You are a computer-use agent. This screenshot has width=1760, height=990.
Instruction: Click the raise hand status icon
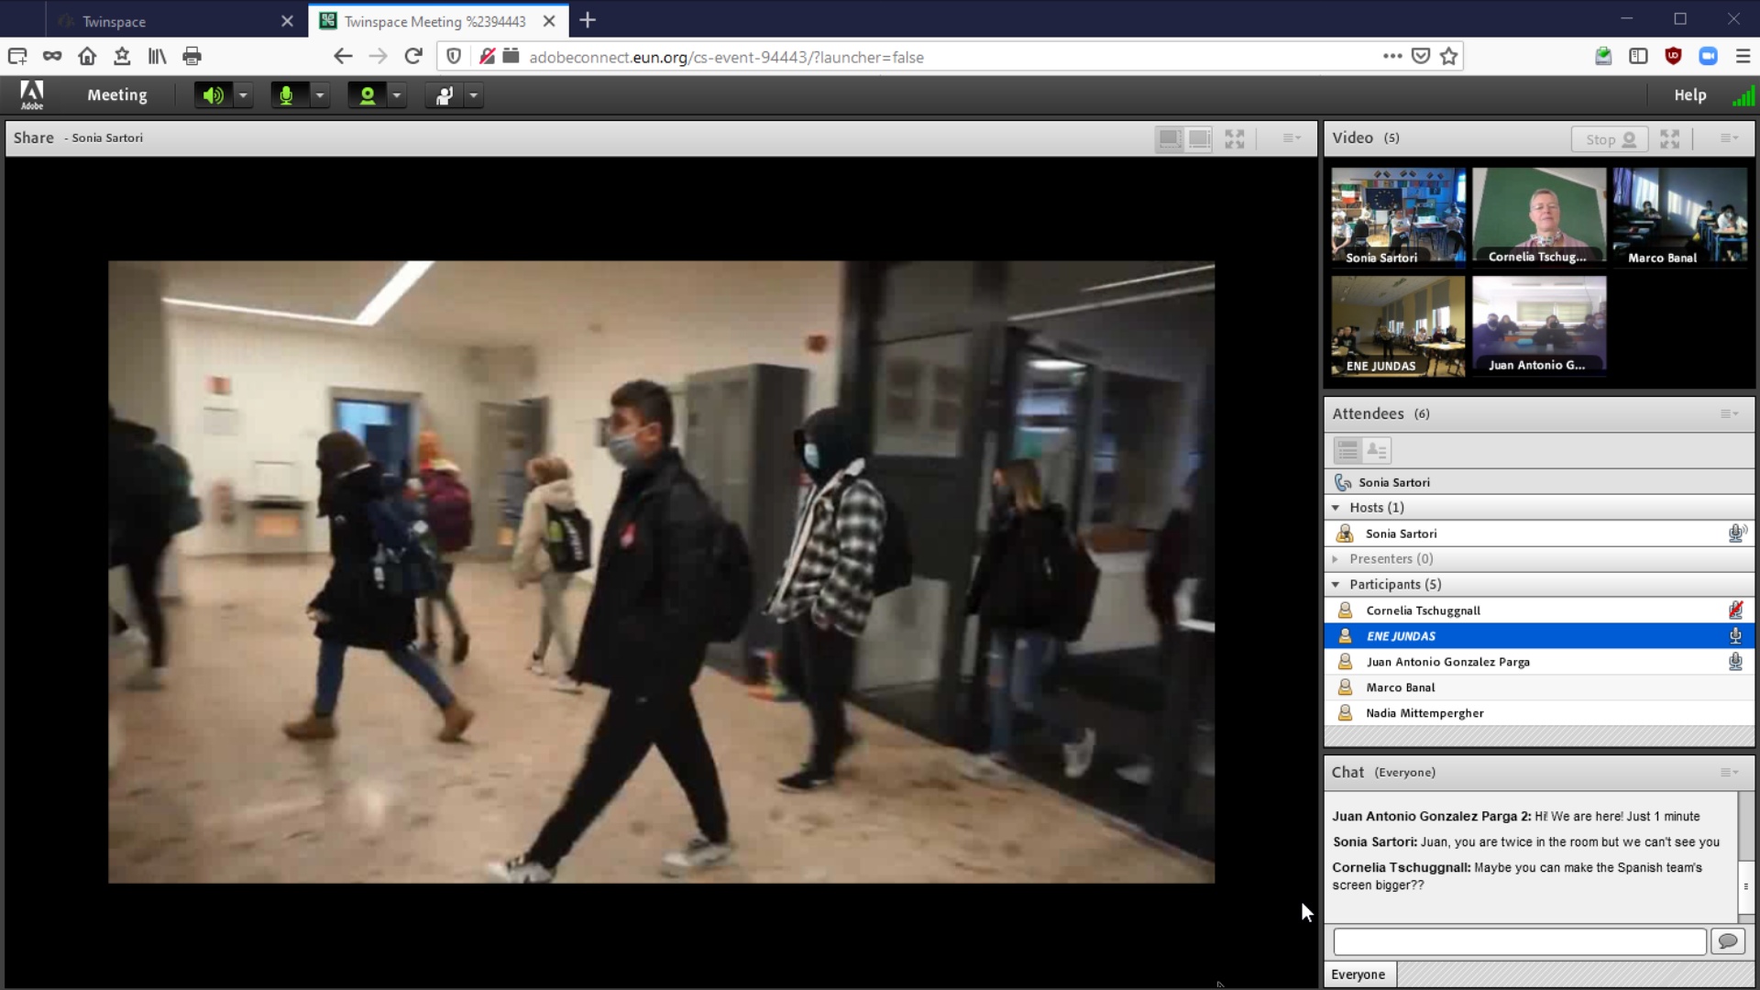pyautogui.click(x=445, y=95)
